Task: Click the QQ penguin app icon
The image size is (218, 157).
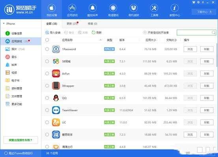Action: 56,98
